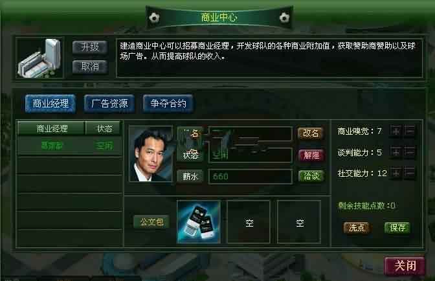435x281 pixels.
Task: Click the left football icon in title bar
Action: (154, 18)
